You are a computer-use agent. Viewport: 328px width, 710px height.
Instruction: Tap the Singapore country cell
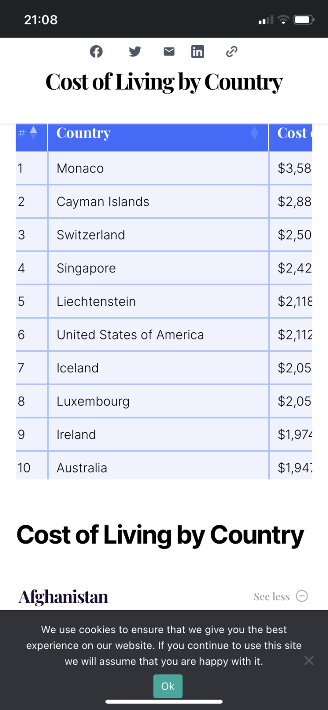coord(86,268)
